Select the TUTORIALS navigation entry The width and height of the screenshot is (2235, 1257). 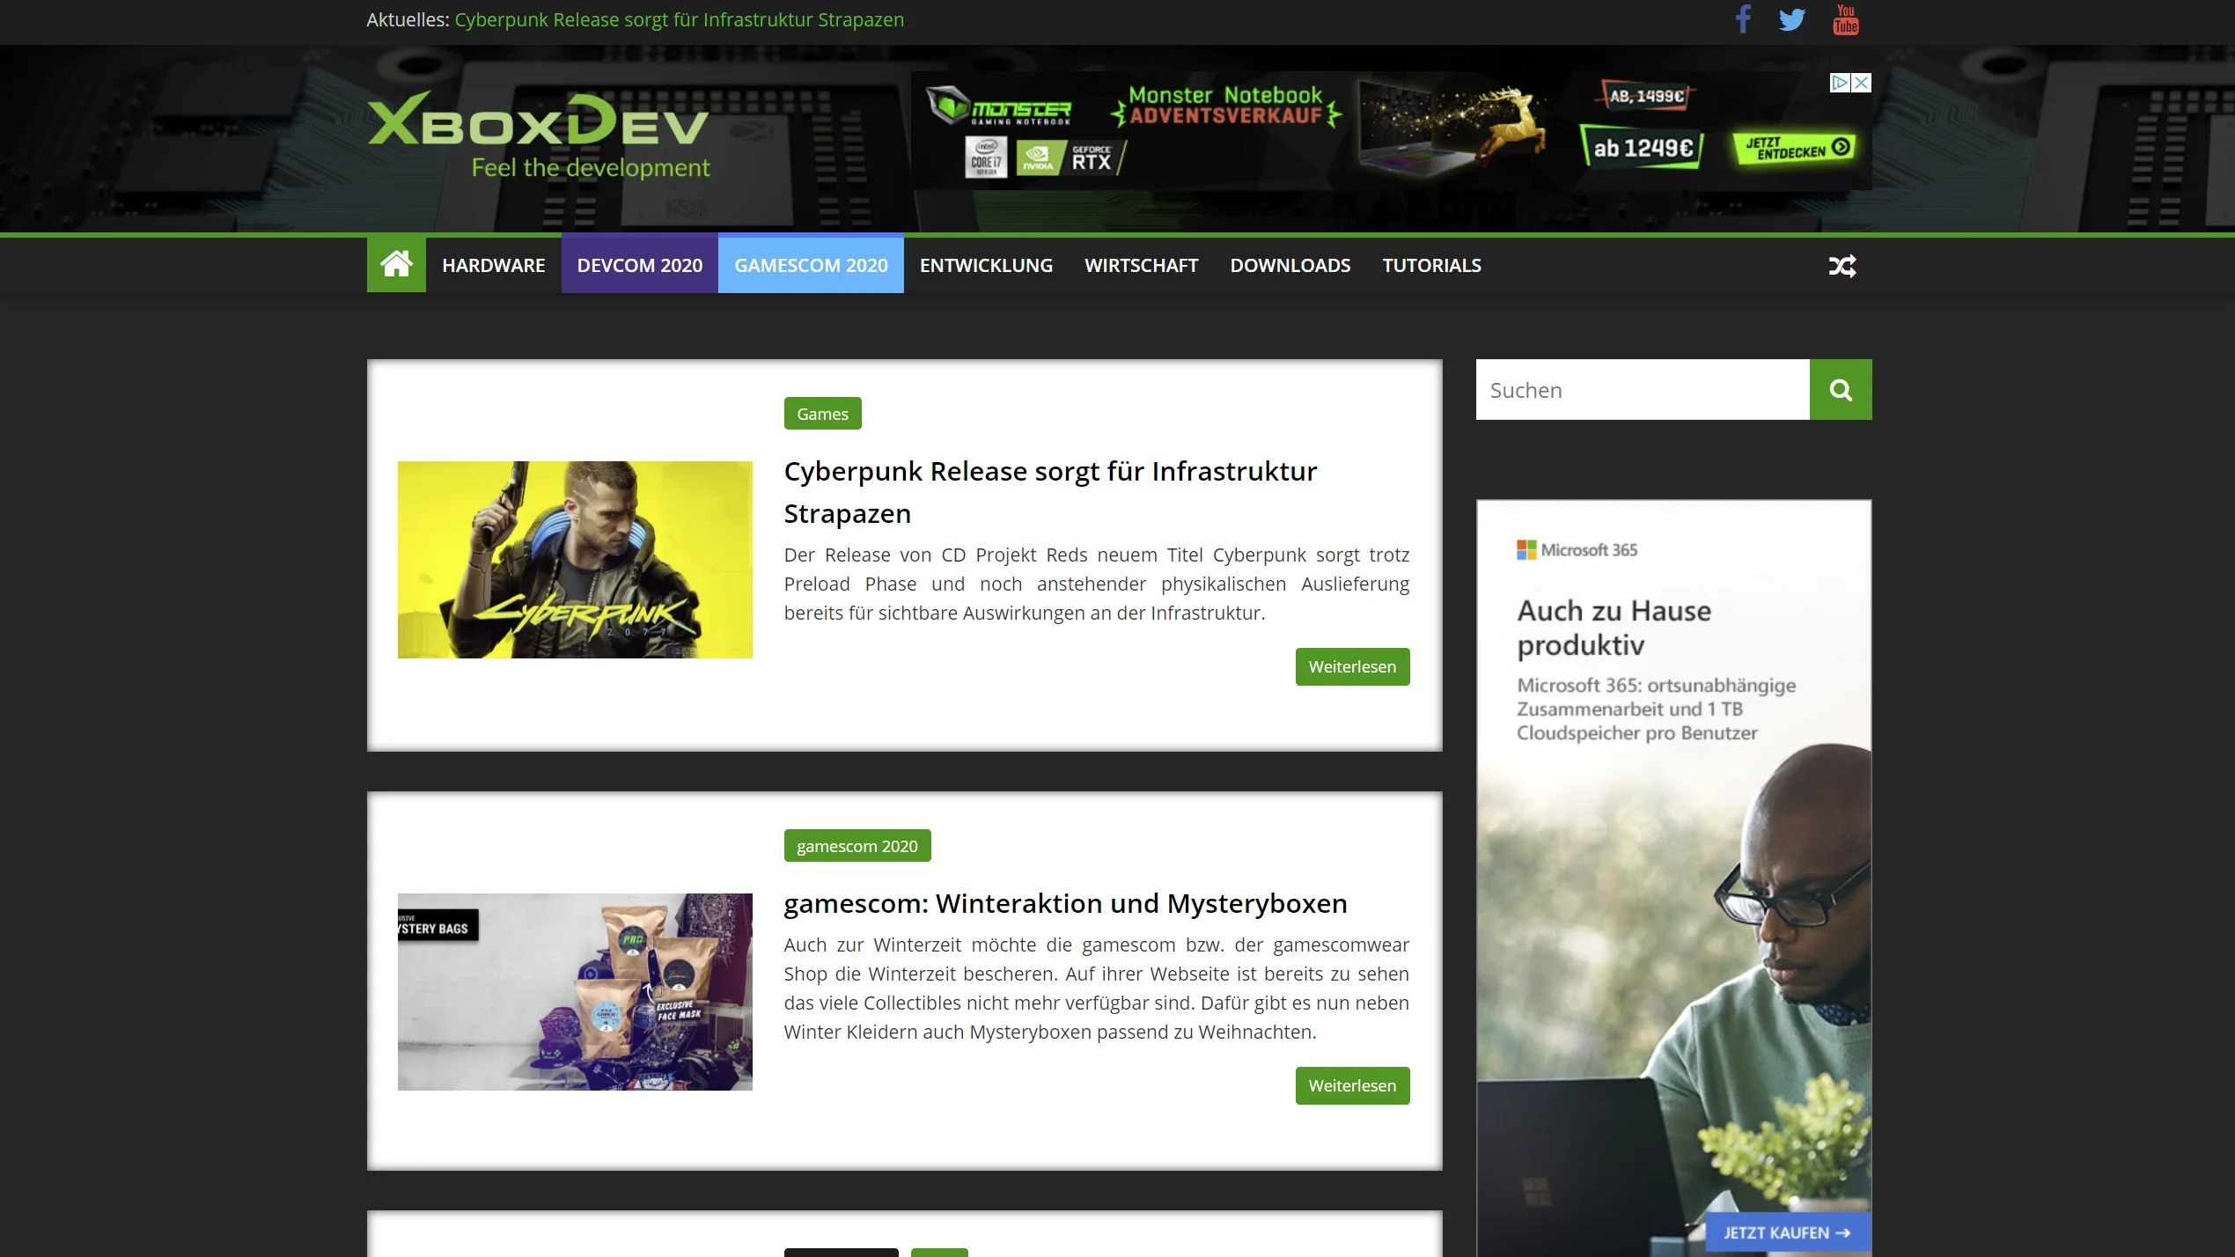(1431, 265)
